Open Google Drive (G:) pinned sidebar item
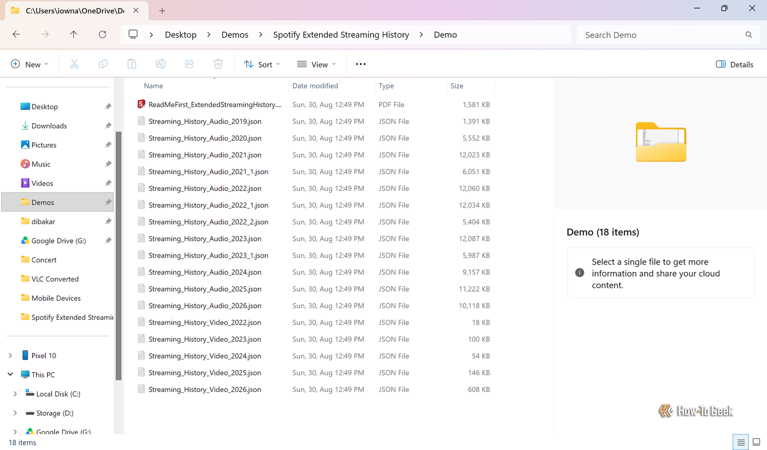The width and height of the screenshot is (767, 450). [58, 241]
